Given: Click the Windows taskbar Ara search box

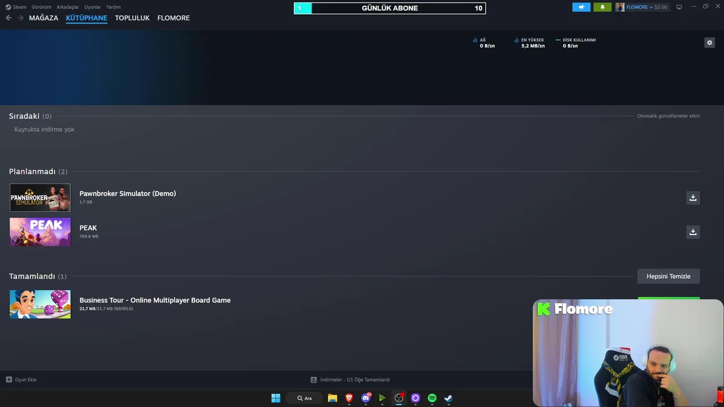Looking at the screenshot, I should [304, 398].
